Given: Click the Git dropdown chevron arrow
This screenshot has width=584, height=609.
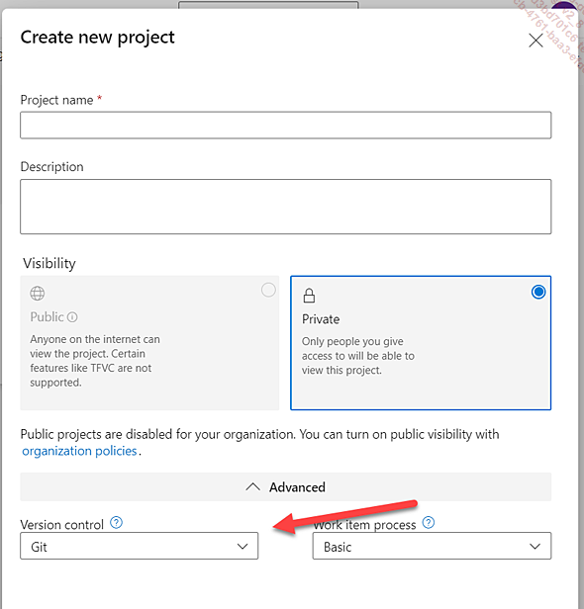Looking at the screenshot, I should tap(243, 547).
